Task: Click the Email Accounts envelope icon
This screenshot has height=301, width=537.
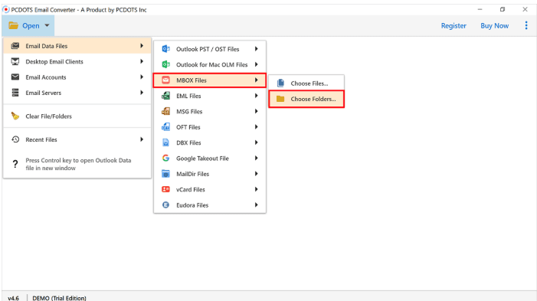Action: pos(15,77)
